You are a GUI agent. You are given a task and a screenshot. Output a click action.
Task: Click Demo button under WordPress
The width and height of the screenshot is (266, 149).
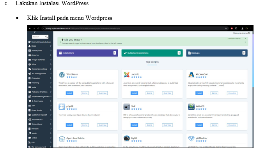click(x=85, y=93)
